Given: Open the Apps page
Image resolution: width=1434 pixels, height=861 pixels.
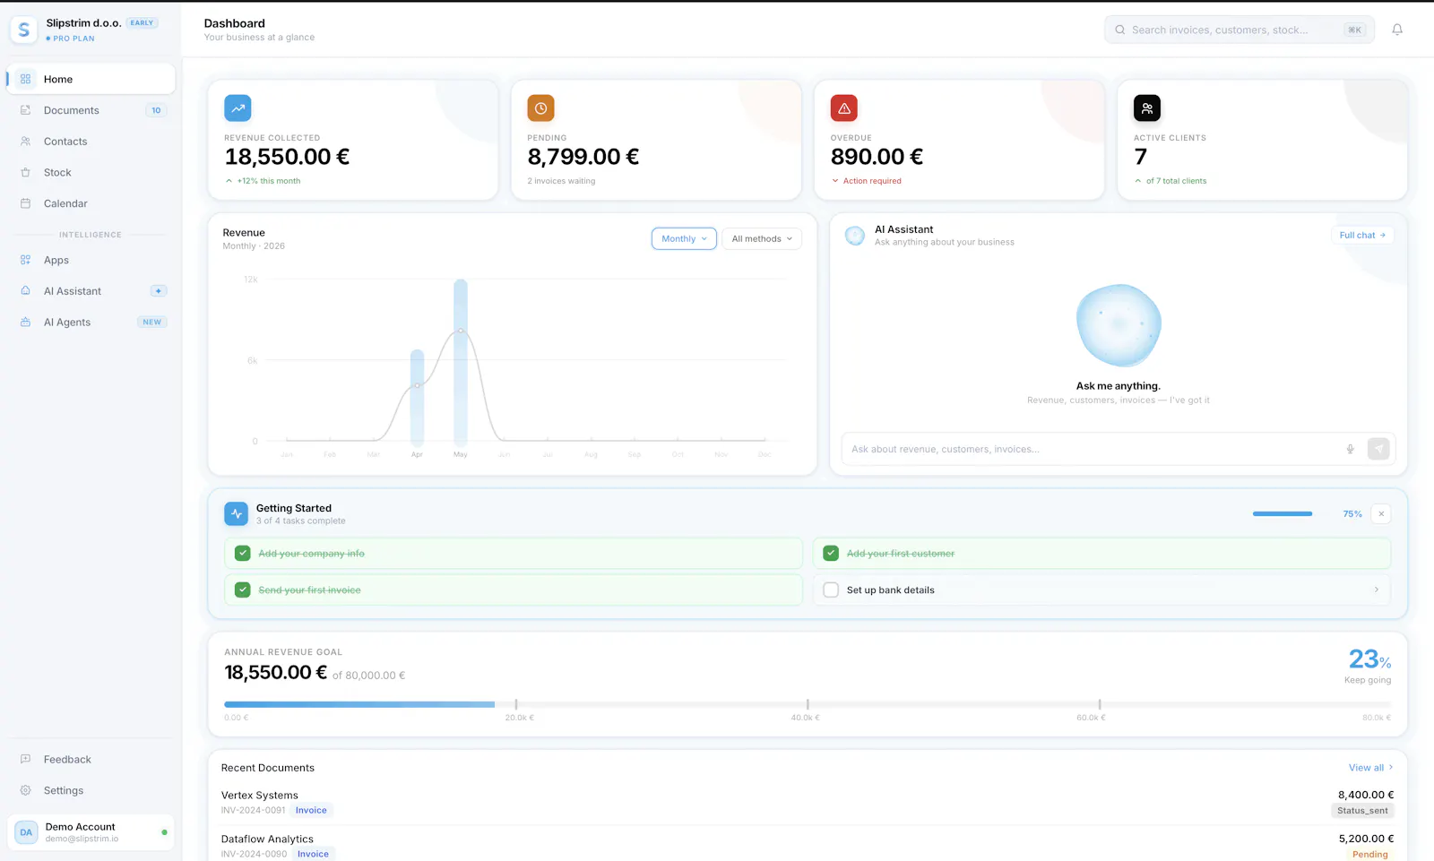Looking at the screenshot, I should pos(91,260).
